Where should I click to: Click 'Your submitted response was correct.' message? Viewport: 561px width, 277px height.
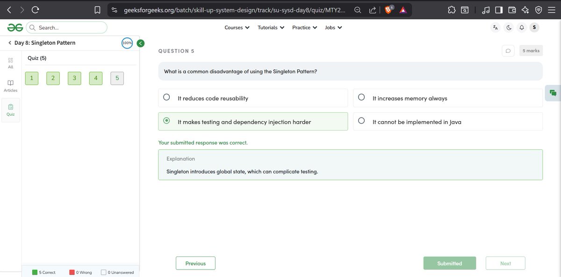click(203, 143)
